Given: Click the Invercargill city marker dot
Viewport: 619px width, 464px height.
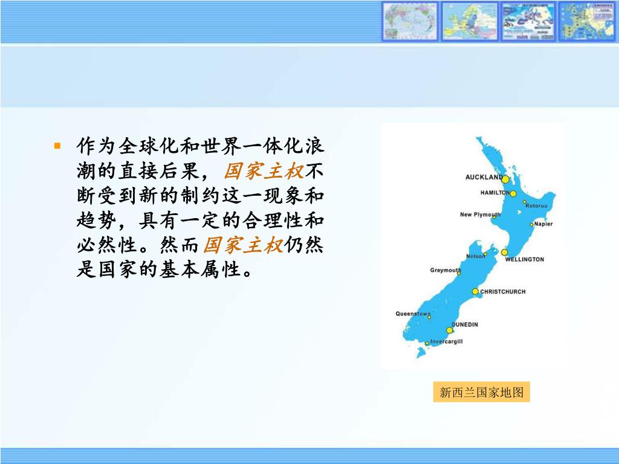Looking at the screenshot, I should 427,343.
